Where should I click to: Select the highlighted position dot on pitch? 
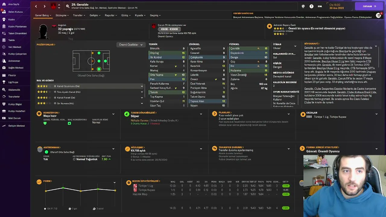99,69
